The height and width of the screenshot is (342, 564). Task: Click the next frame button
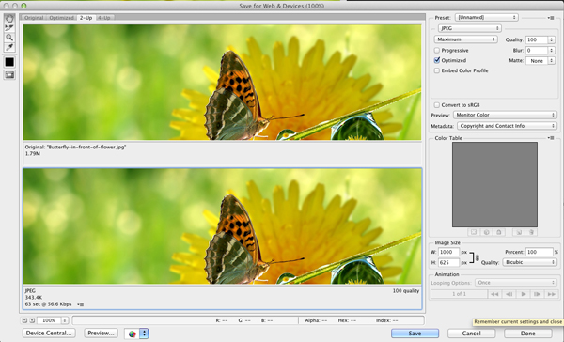[x=537, y=294]
